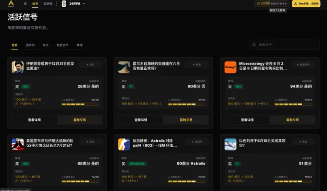
Task: Click 复制交易 on the Iran leadership card
Action: click(x=80, y=120)
